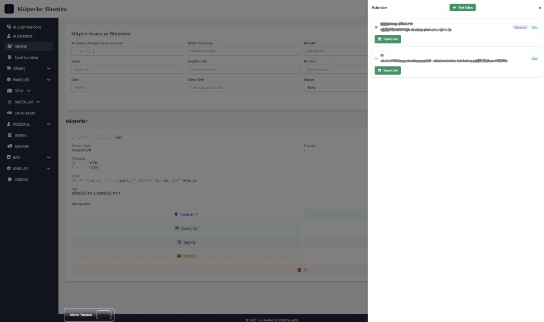
Task: Expand the SİPARİŞ sidebar menu
Action: pyautogui.click(x=29, y=69)
